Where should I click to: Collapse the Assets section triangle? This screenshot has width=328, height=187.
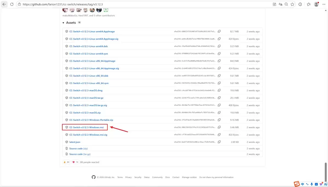(63, 23)
